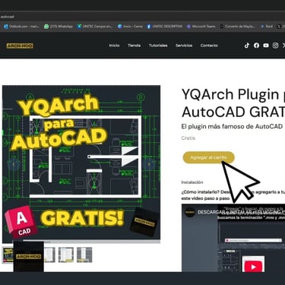Click the Instalación heading text
The width and height of the screenshot is (285, 285).
[x=192, y=182]
